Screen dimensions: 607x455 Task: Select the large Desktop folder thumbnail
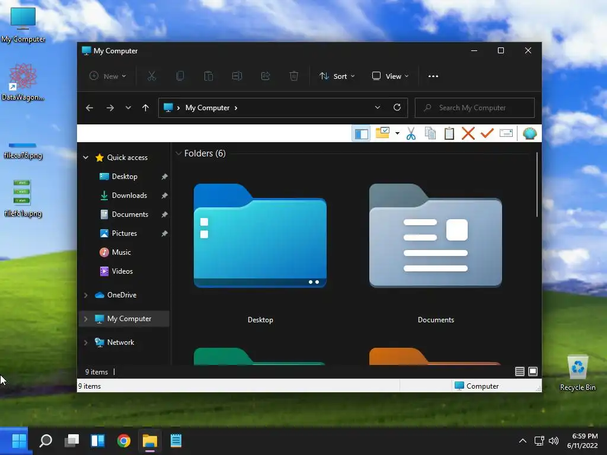(x=260, y=236)
